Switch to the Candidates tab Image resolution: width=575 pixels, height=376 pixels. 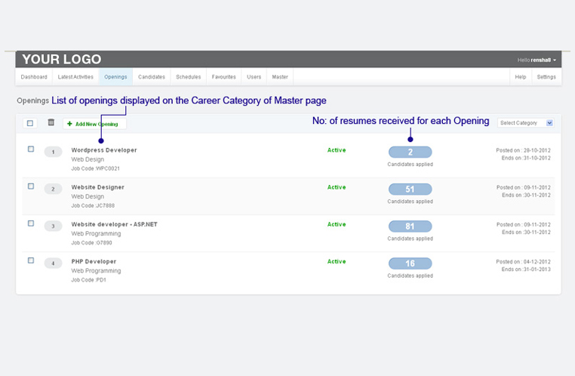152,77
